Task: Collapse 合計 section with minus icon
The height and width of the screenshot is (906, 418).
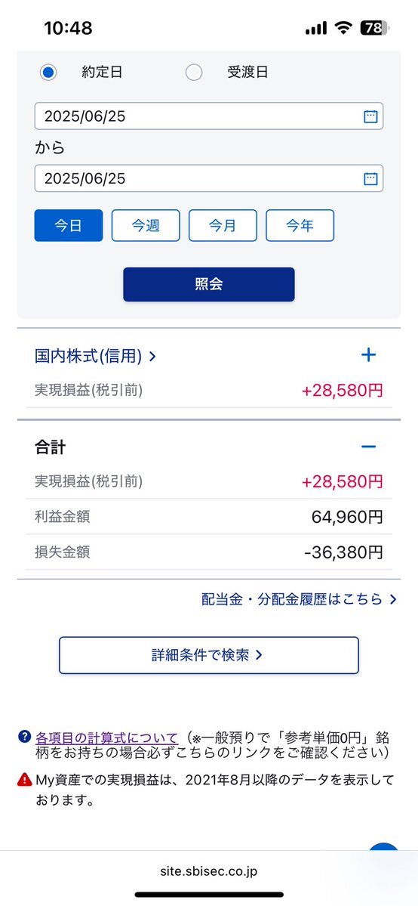Action: click(x=368, y=447)
